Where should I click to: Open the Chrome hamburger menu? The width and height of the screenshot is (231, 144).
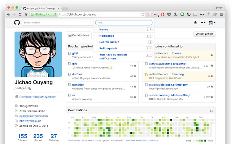coord(221,14)
